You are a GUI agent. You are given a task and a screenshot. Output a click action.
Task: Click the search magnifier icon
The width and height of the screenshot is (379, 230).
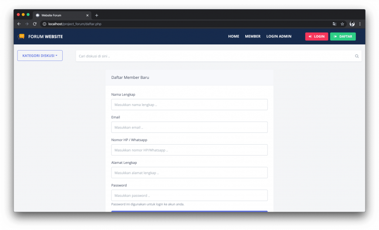(x=357, y=56)
